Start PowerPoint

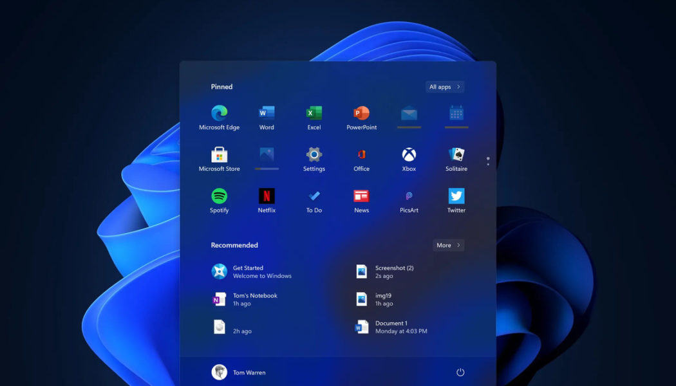(361, 116)
